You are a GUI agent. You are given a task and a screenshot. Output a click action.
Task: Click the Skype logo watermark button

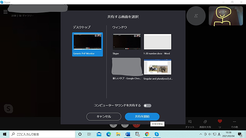pyautogui.click(x=8, y=108)
